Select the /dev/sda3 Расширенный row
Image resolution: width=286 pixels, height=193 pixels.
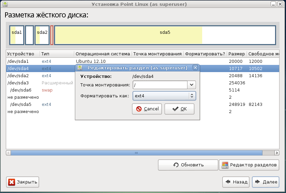(x=143, y=83)
